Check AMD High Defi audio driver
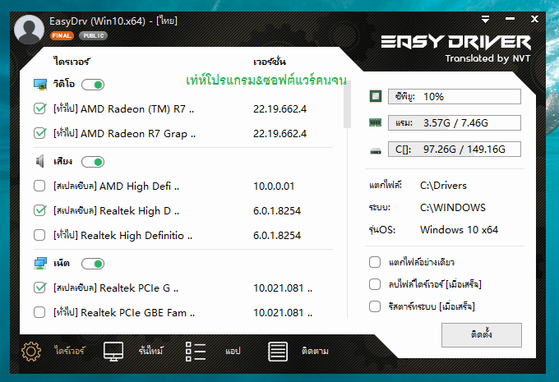The height and width of the screenshot is (382, 559). 39,186
